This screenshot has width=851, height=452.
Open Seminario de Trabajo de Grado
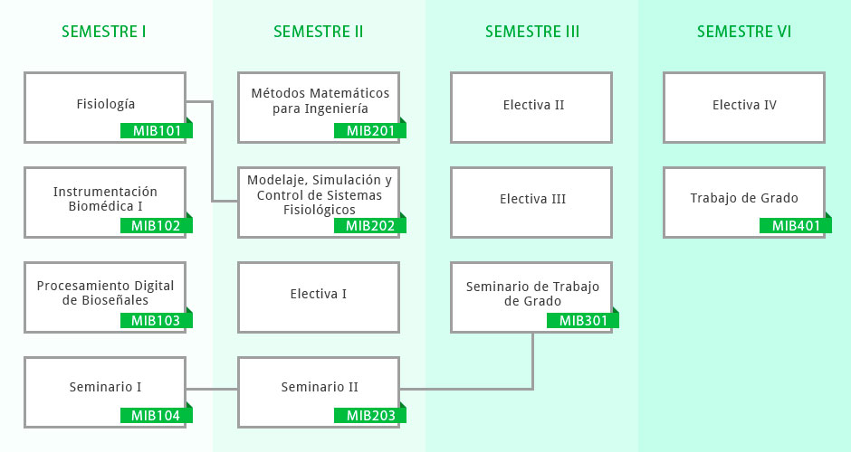[532, 297]
